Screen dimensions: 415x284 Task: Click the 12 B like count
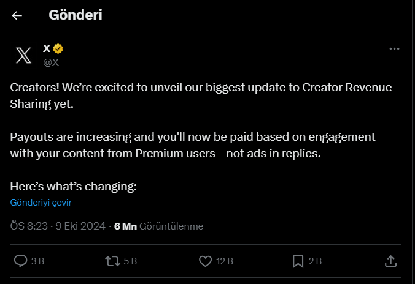(x=225, y=261)
